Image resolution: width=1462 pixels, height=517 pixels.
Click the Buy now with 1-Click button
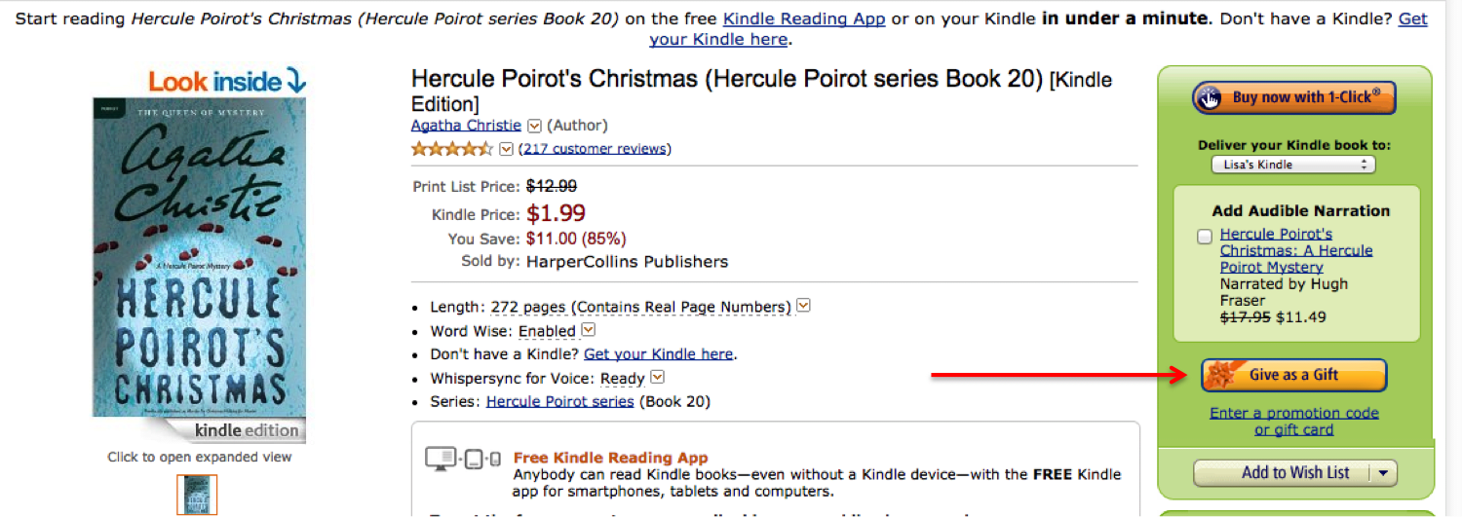tap(1293, 97)
